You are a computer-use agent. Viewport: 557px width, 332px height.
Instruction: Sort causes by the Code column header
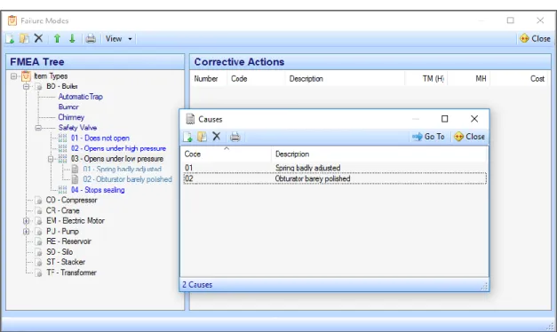(x=227, y=154)
